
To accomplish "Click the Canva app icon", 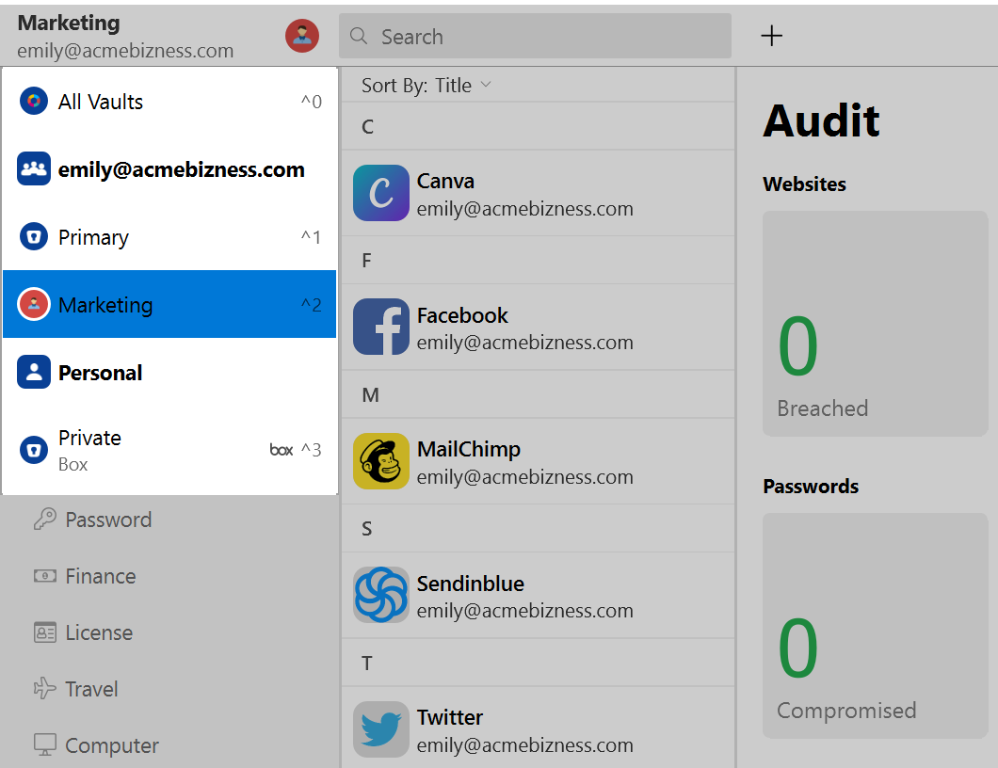I will pyautogui.click(x=380, y=193).
